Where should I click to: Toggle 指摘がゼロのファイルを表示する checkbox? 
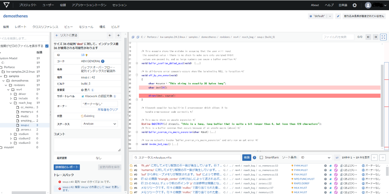(47, 46)
